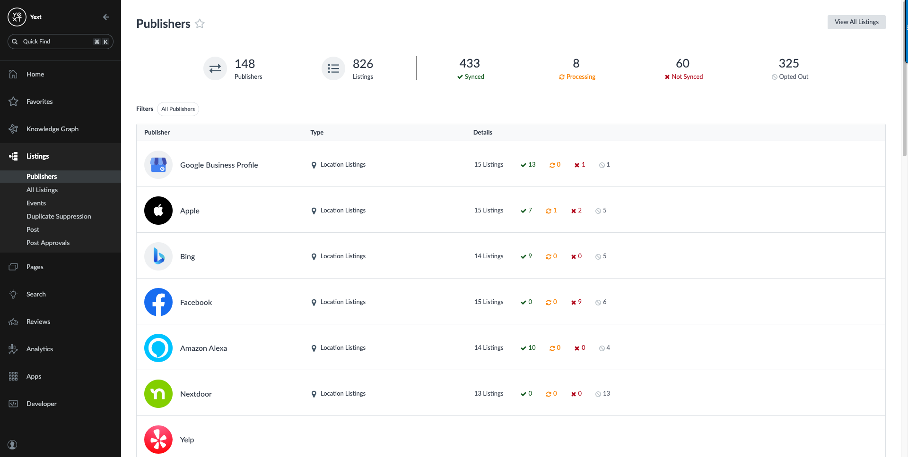Click the Pages icon in the sidebar
The height and width of the screenshot is (457, 908).
click(x=13, y=266)
